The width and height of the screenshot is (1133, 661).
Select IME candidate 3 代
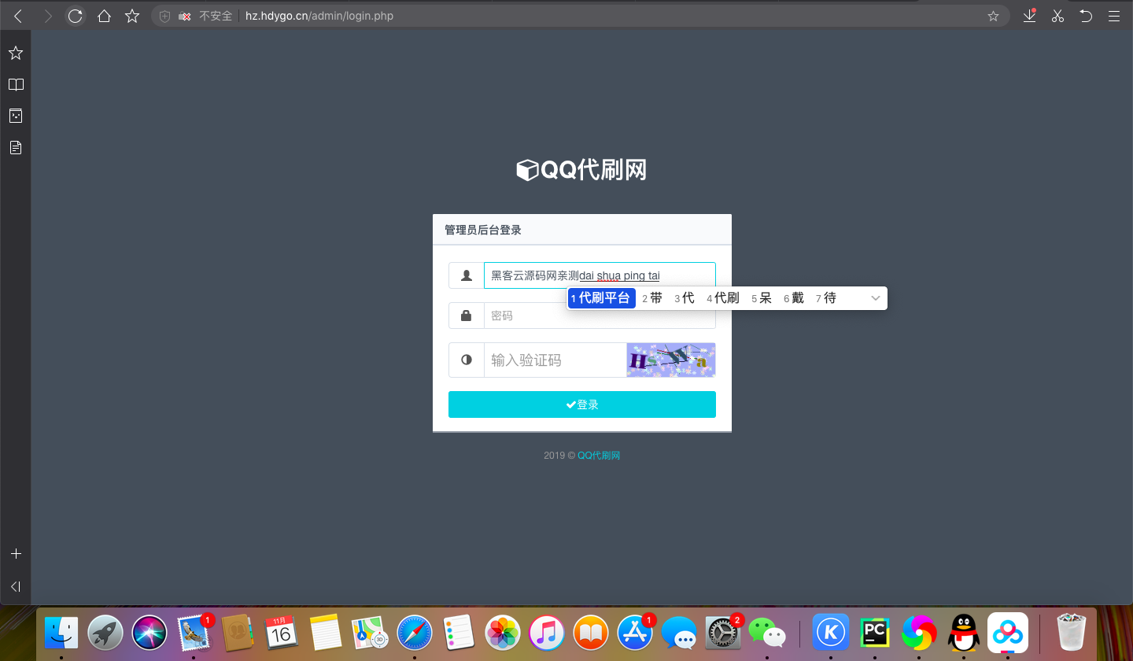pyautogui.click(x=685, y=298)
